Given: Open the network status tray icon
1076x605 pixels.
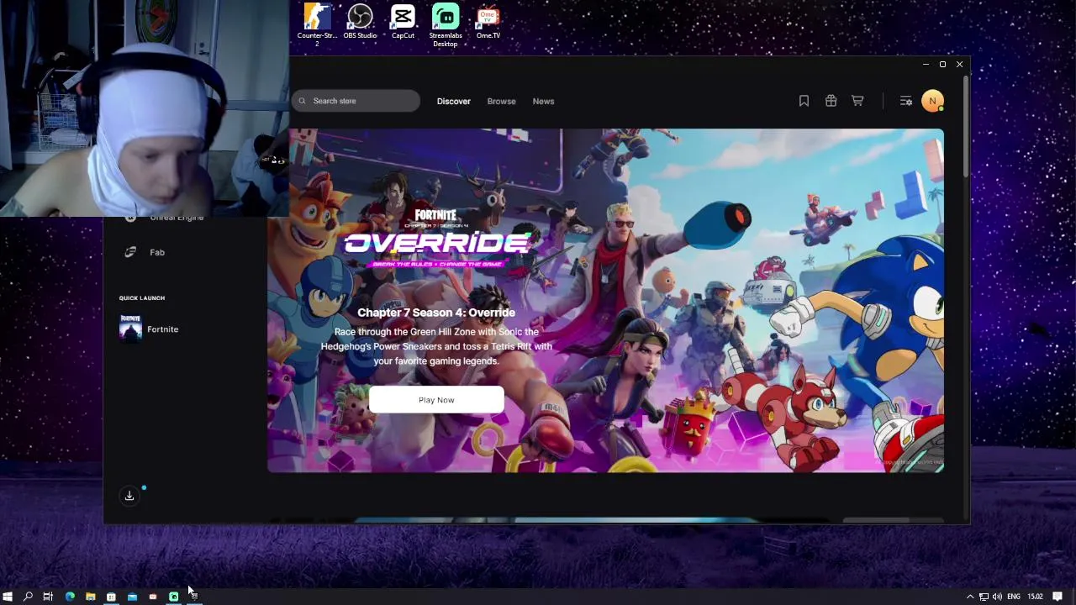Looking at the screenshot, I should 984,597.
